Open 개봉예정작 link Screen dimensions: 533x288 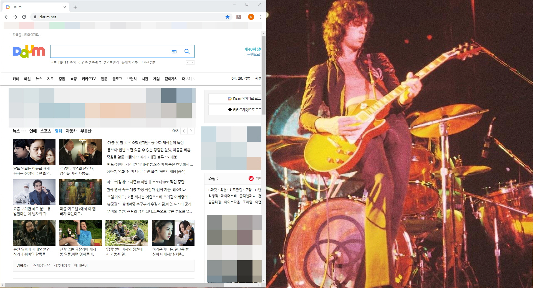pos(62,265)
